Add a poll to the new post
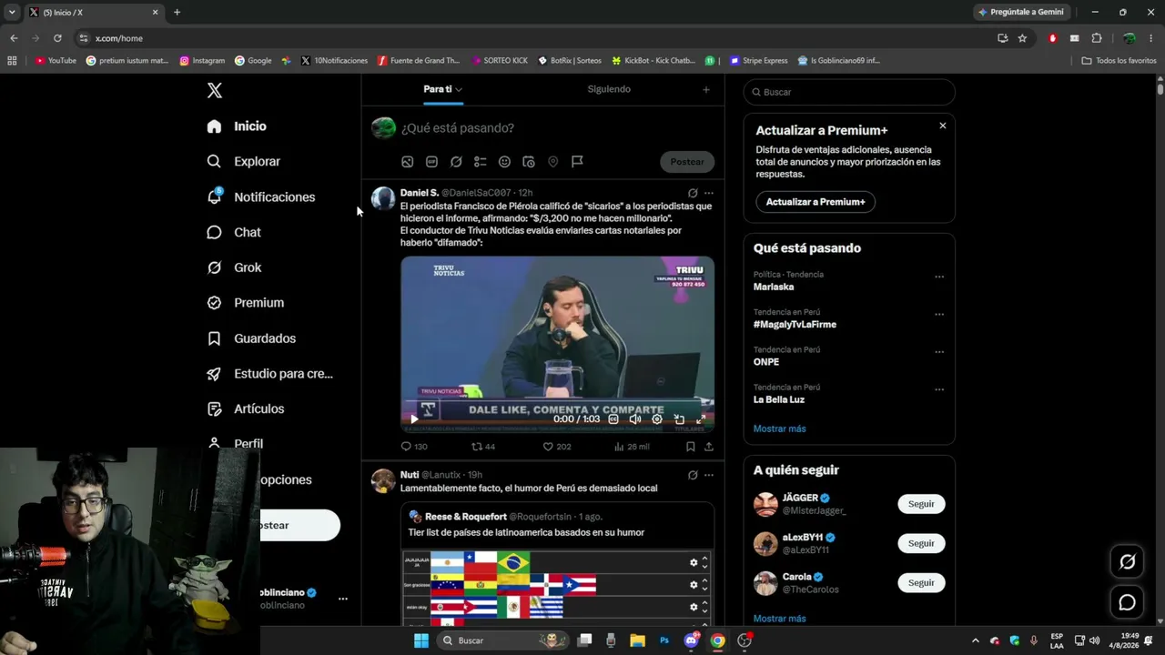 (x=481, y=162)
